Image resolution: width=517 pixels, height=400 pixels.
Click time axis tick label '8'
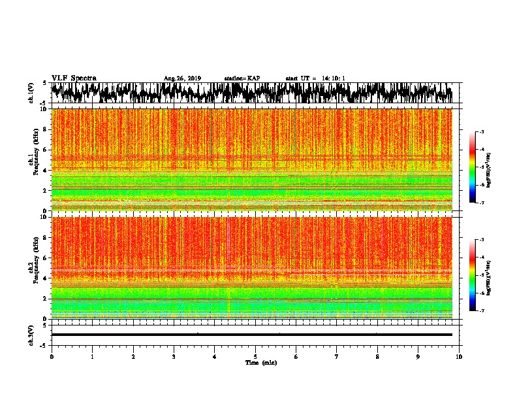[x=377, y=357]
